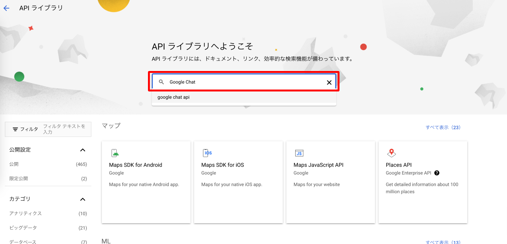Collapse the カテゴリ section

click(83, 199)
